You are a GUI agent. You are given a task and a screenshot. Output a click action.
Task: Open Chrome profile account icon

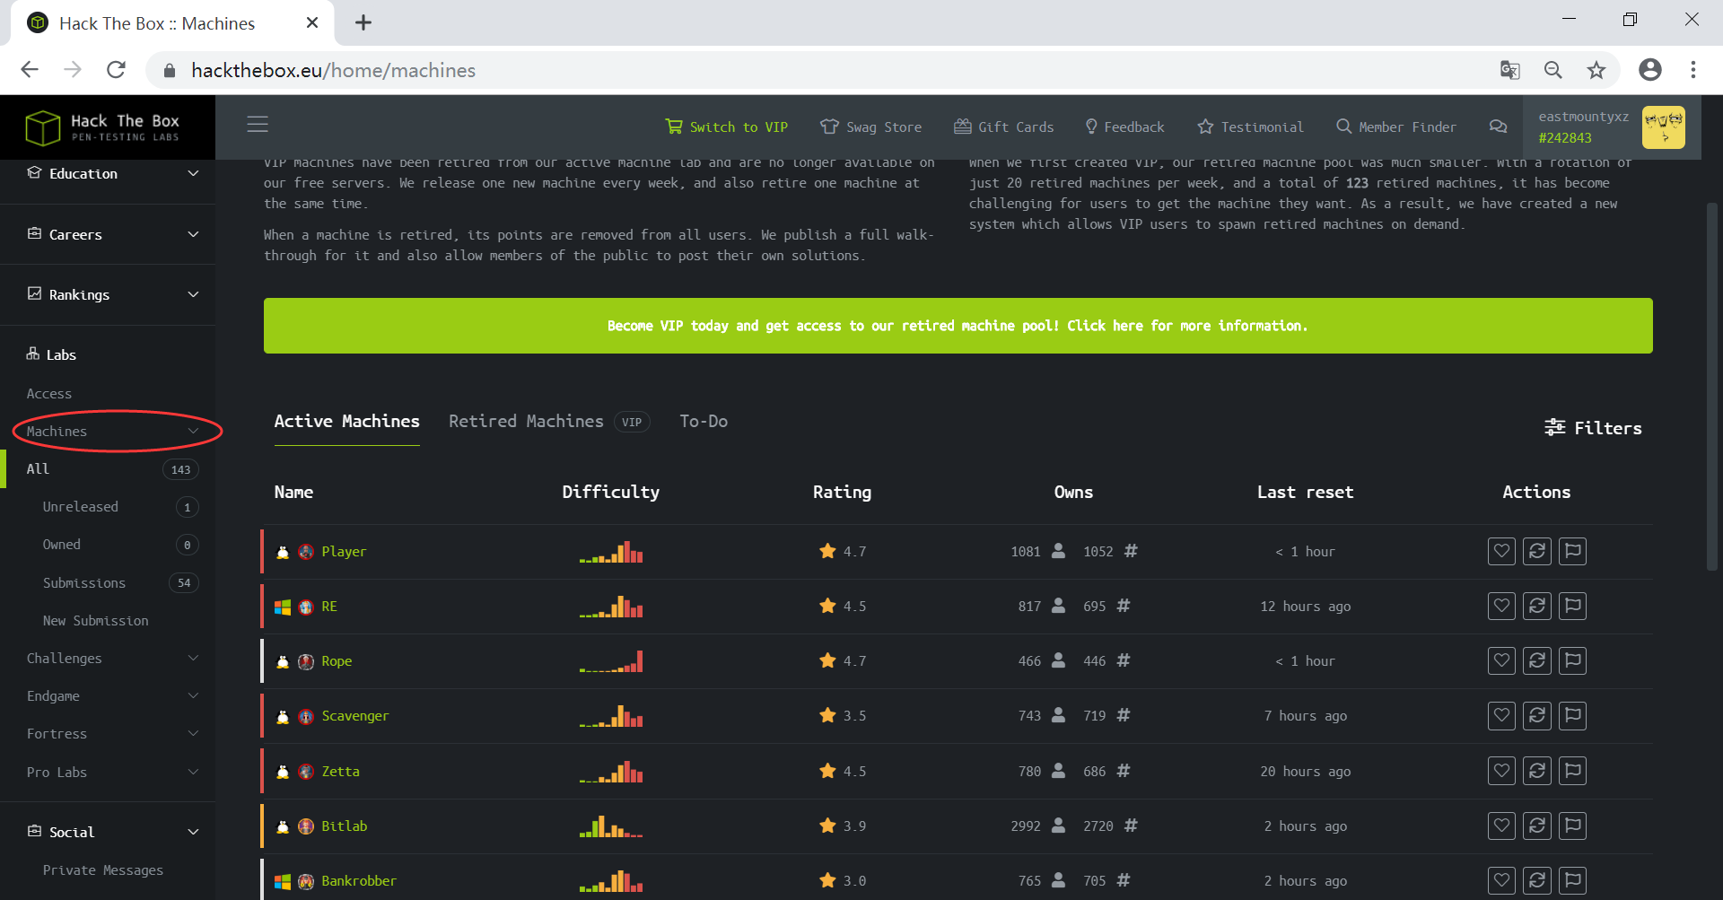coord(1650,70)
